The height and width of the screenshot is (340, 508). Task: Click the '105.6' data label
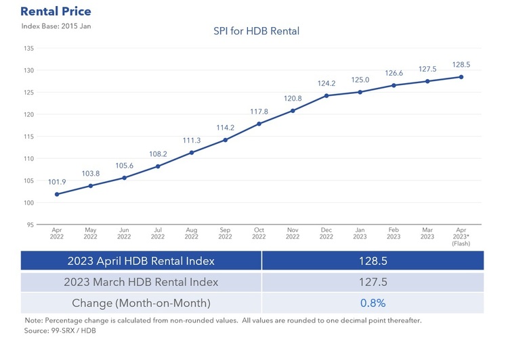point(125,166)
